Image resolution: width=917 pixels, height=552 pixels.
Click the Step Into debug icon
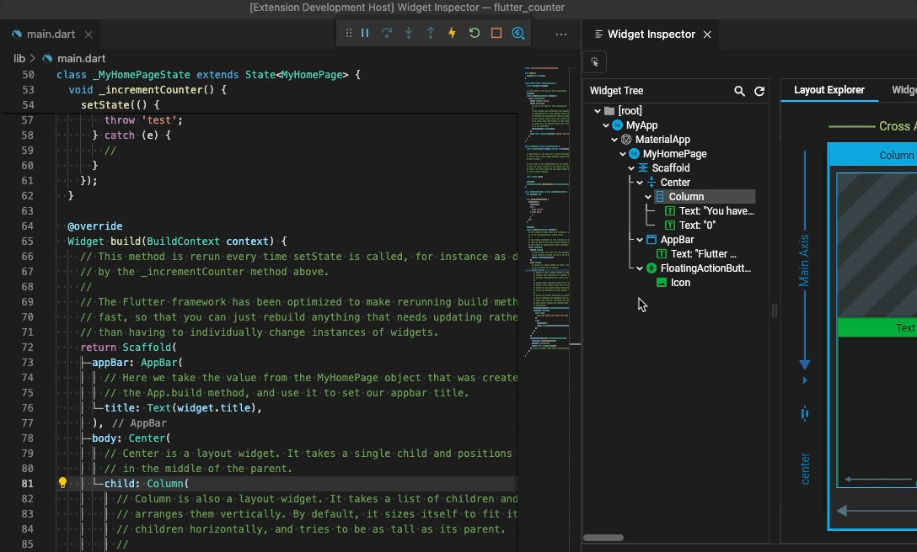[408, 34]
